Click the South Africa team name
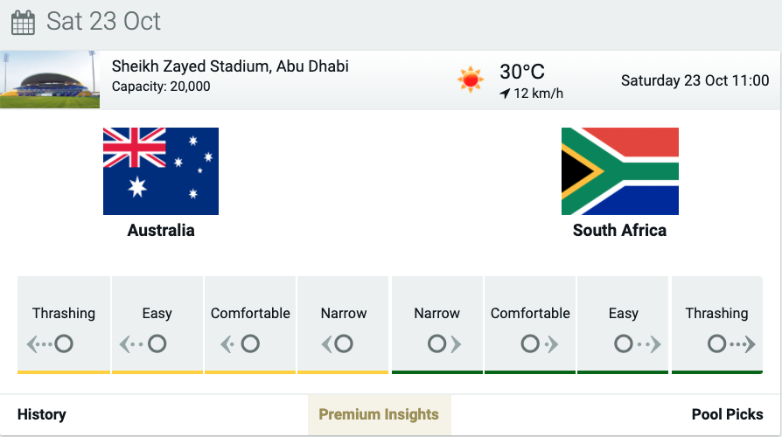The width and height of the screenshot is (782, 437). point(619,230)
